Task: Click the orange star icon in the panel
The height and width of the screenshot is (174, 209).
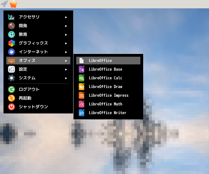Action: [x=13, y=4]
